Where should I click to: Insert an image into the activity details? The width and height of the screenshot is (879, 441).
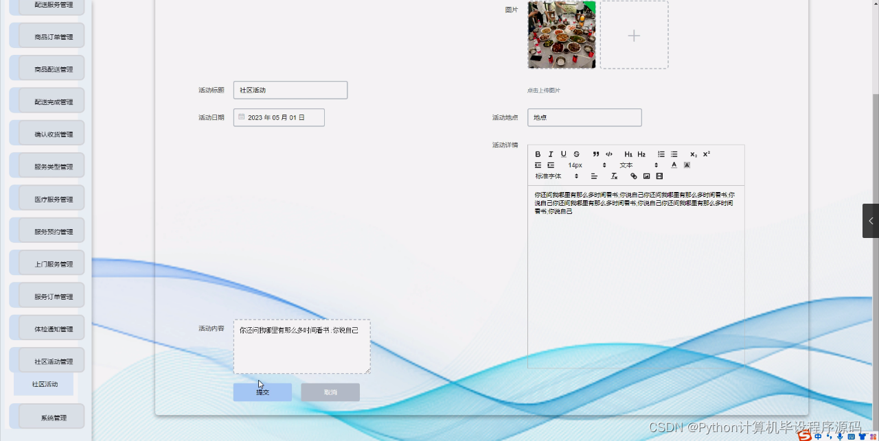646,176
